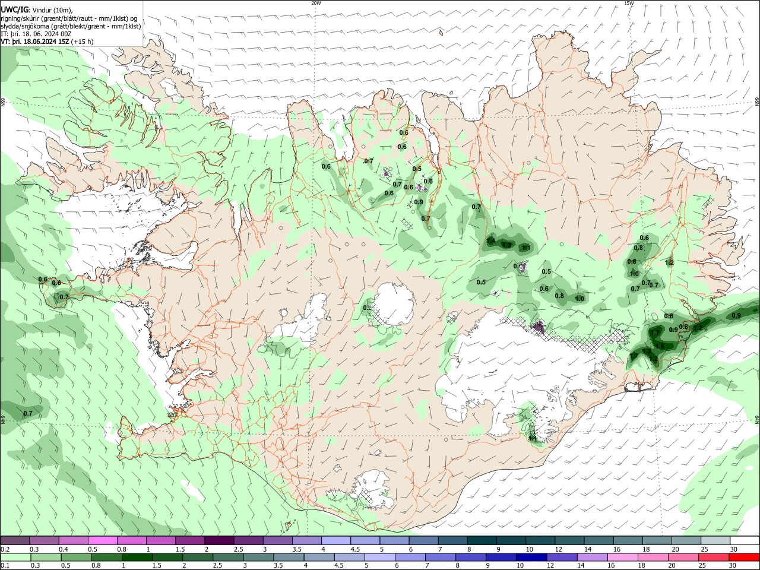Choose the lavender 5 swatch in bottom legend row
Viewport: 760px width, 570px height.
pyautogui.click(x=379, y=557)
